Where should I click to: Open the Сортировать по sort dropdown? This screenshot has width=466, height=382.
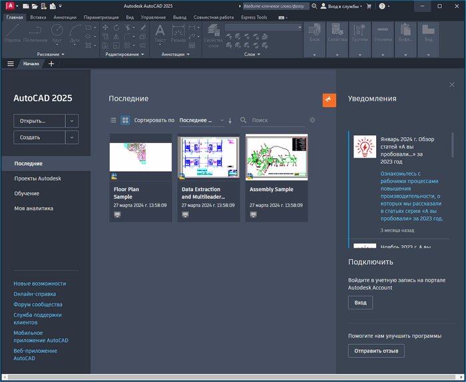(x=202, y=120)
